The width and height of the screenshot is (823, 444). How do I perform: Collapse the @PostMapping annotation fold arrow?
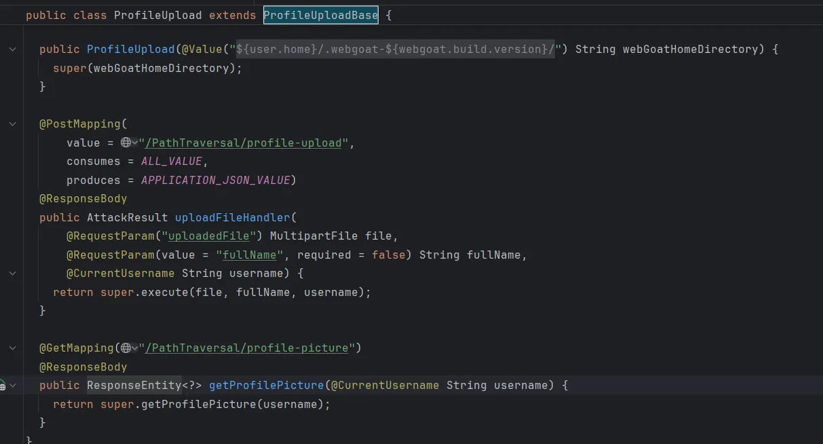(x=12, y=124)
